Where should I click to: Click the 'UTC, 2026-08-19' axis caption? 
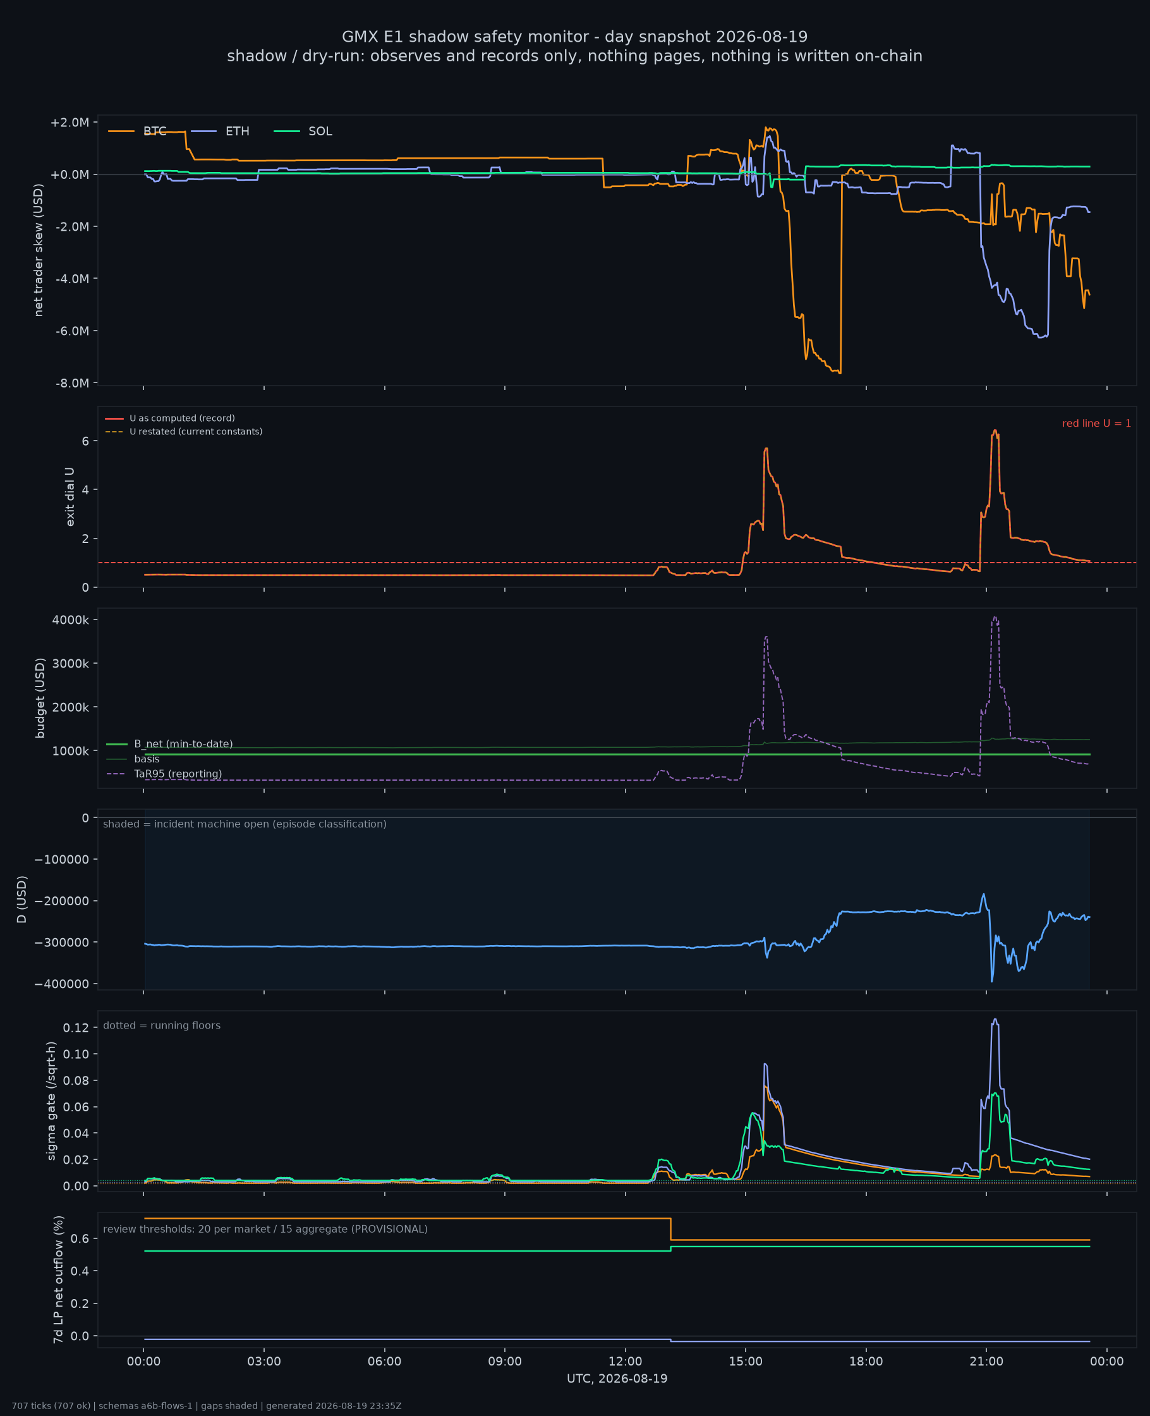coord(617,1379)
